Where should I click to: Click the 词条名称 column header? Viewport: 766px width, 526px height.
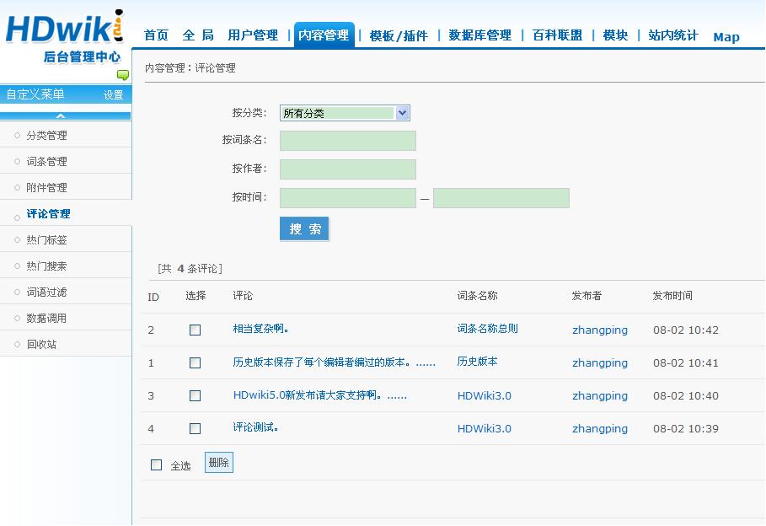(x=477, y=296)
